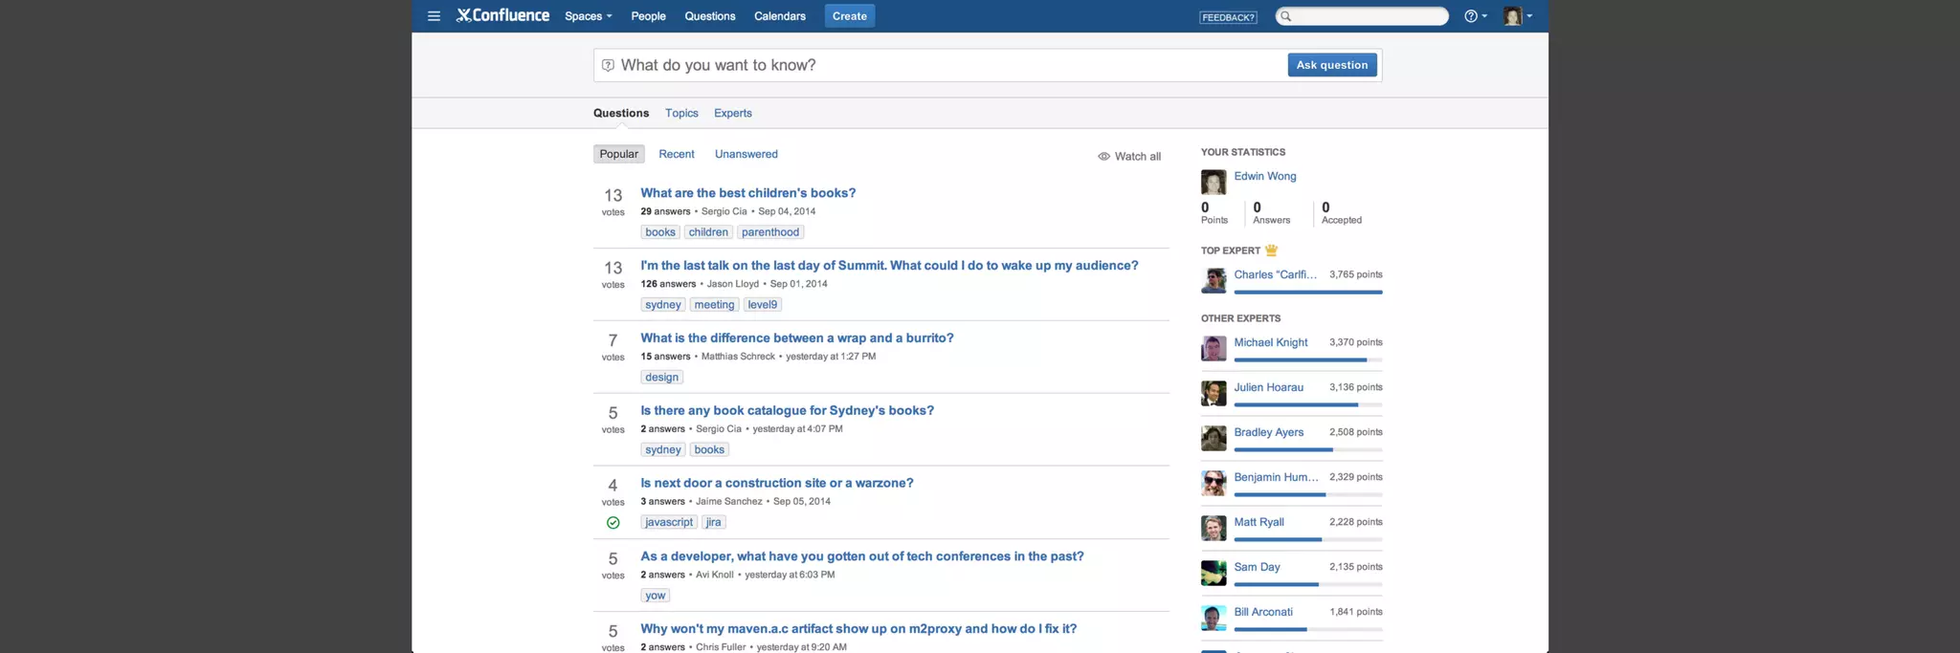Screen dimensions: 1960x653
Task: Open the help dropdown menu
Action: 1475,16
